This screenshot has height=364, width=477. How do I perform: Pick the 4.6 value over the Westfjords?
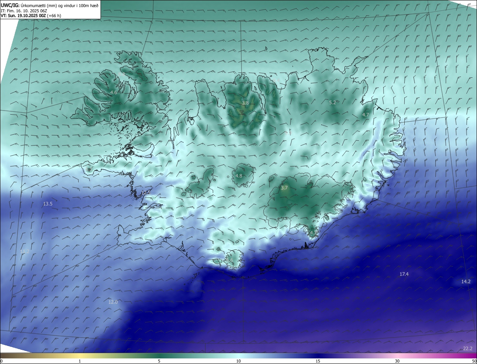click(114, 92)
